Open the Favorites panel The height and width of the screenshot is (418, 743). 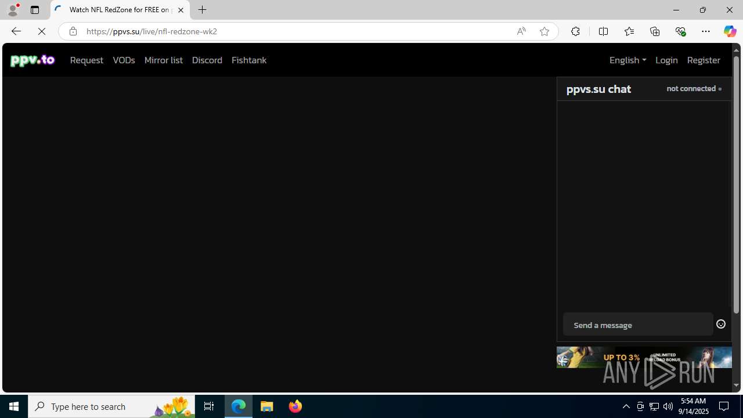pos(629,31)
